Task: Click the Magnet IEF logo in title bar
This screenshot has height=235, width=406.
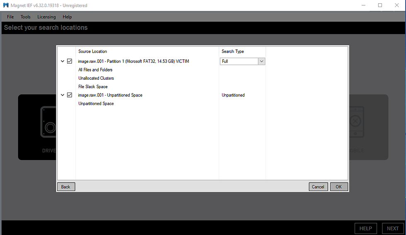Action: pyautogui.click(x=6, y=5)
